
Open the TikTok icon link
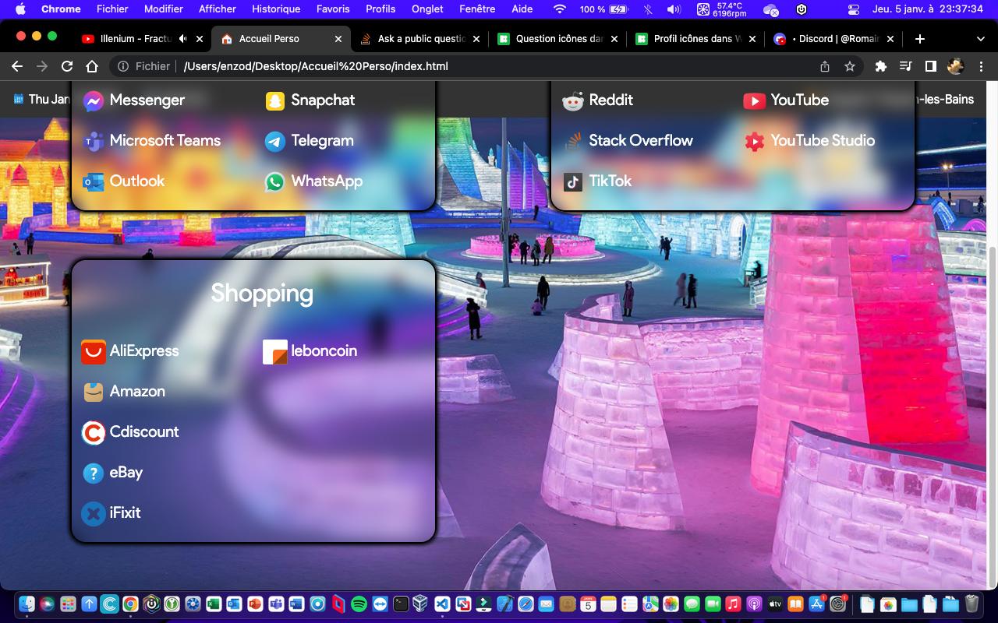coord(573,181)
